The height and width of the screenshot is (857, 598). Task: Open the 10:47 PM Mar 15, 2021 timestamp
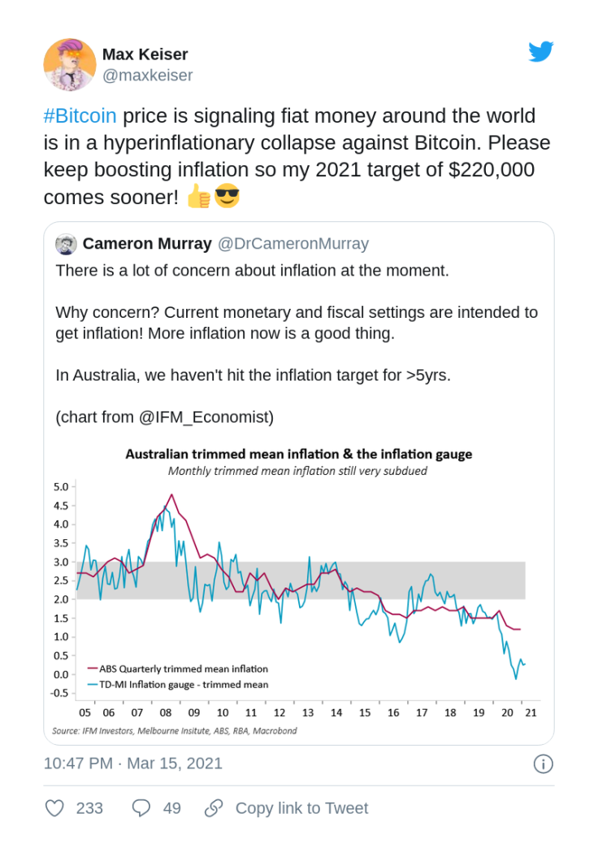tap(132, 763)
